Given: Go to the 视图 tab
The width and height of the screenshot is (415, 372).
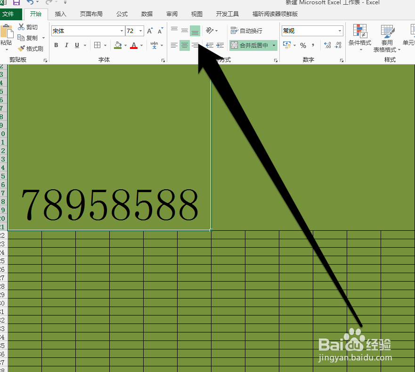Looking at the screenshot, I should pos(196,14).
